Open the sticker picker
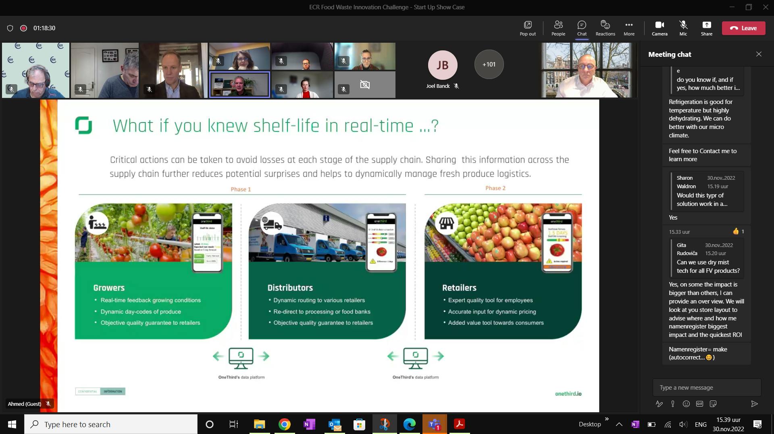The width and height of the screenshot is (774, 434). tap(713, 404)
